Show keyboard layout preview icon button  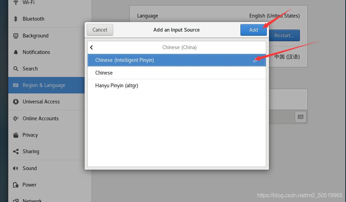(x=301, y=117)
